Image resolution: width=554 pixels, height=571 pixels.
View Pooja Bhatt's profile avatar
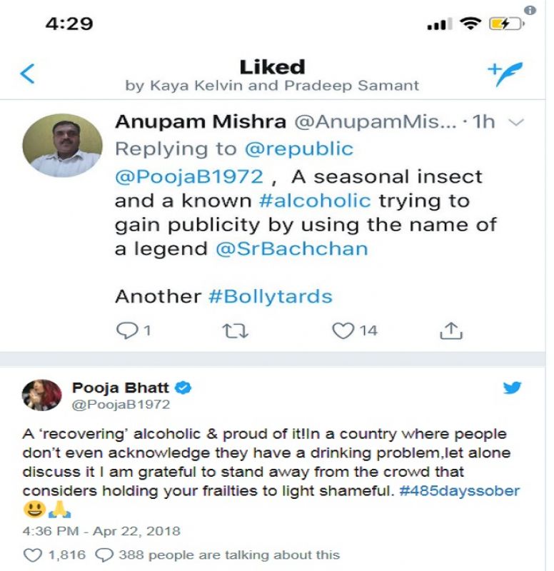(42, 395)
